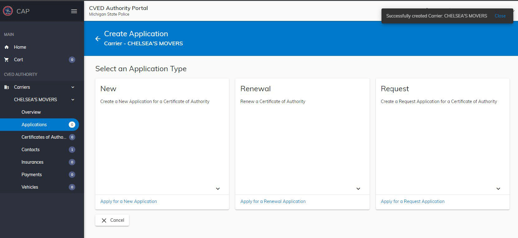Click the Cancel button
This screenshot has height=238, width=518.
(112, 220)
